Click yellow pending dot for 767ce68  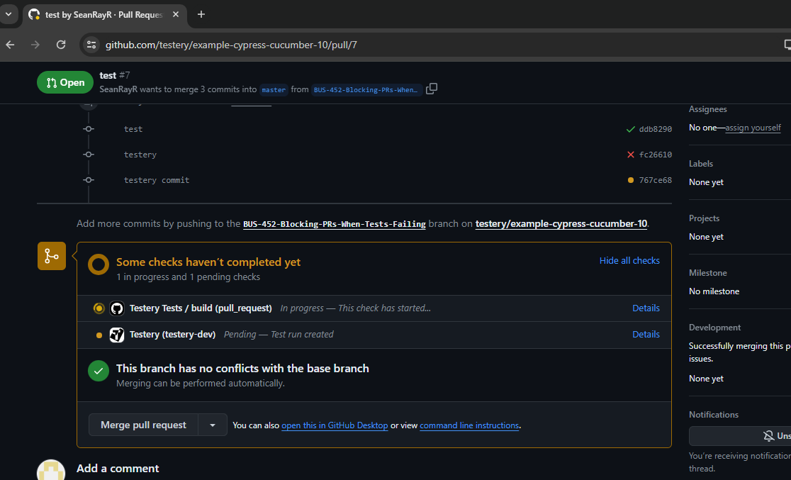click(631, 180)
